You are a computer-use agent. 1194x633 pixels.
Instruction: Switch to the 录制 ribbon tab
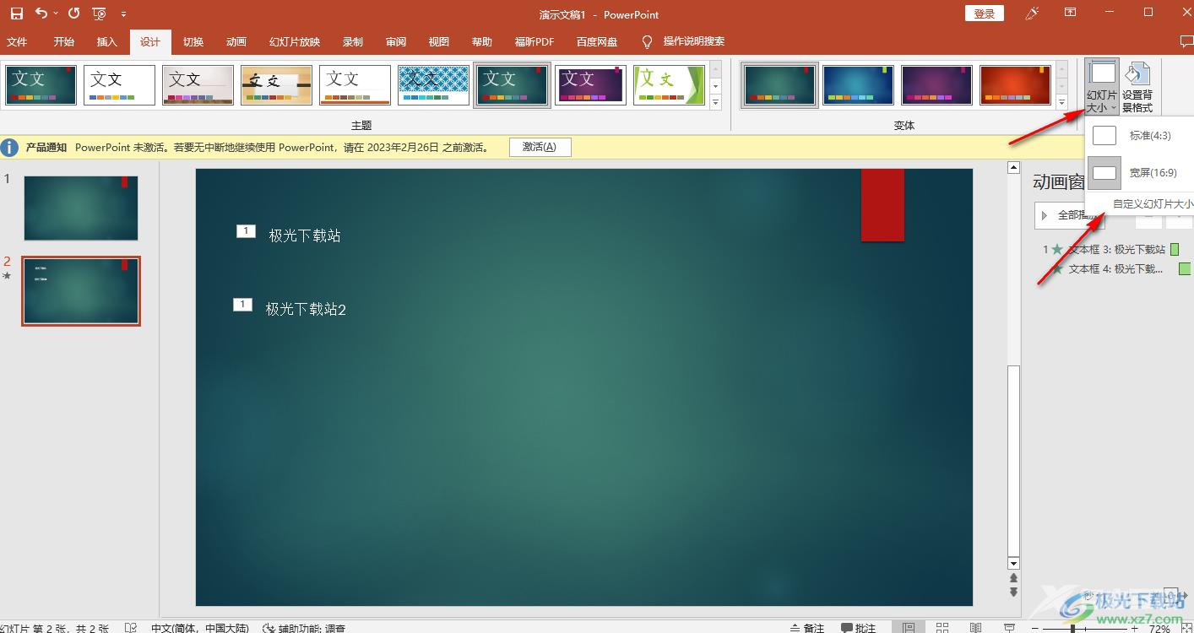coord(353,41)
